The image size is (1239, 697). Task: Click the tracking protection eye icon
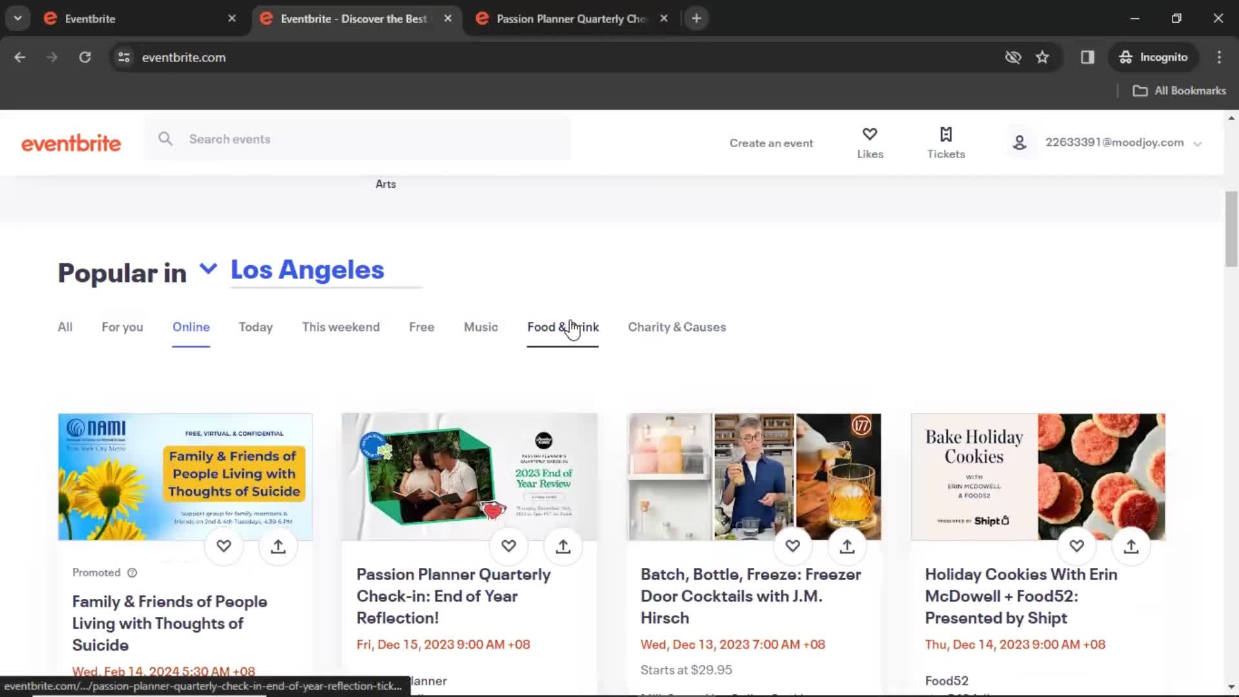point(1013,57)
